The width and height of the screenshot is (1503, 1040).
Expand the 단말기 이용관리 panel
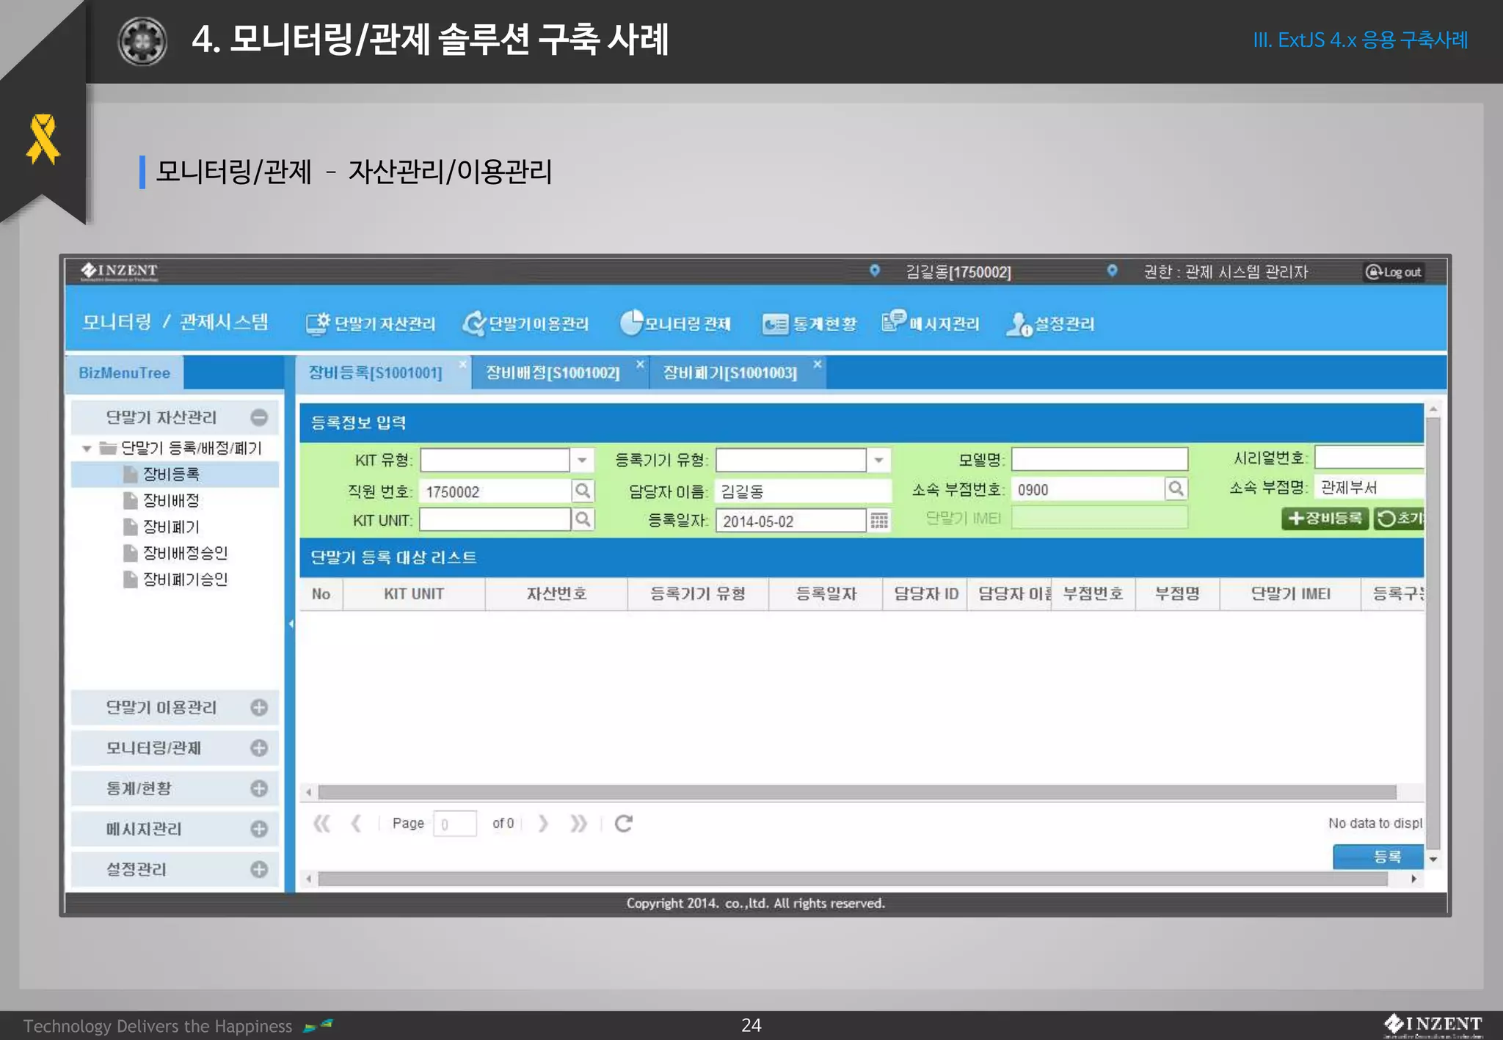(x=259, y=707)
